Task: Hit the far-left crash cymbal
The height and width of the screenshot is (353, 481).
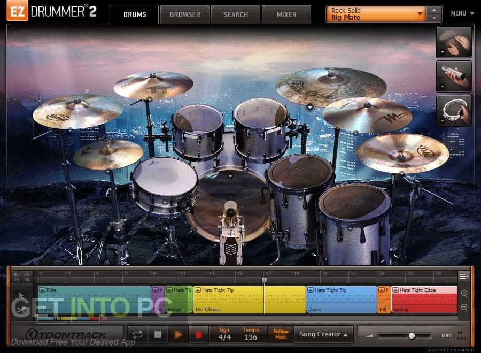Action: click(x=78, y=111)
